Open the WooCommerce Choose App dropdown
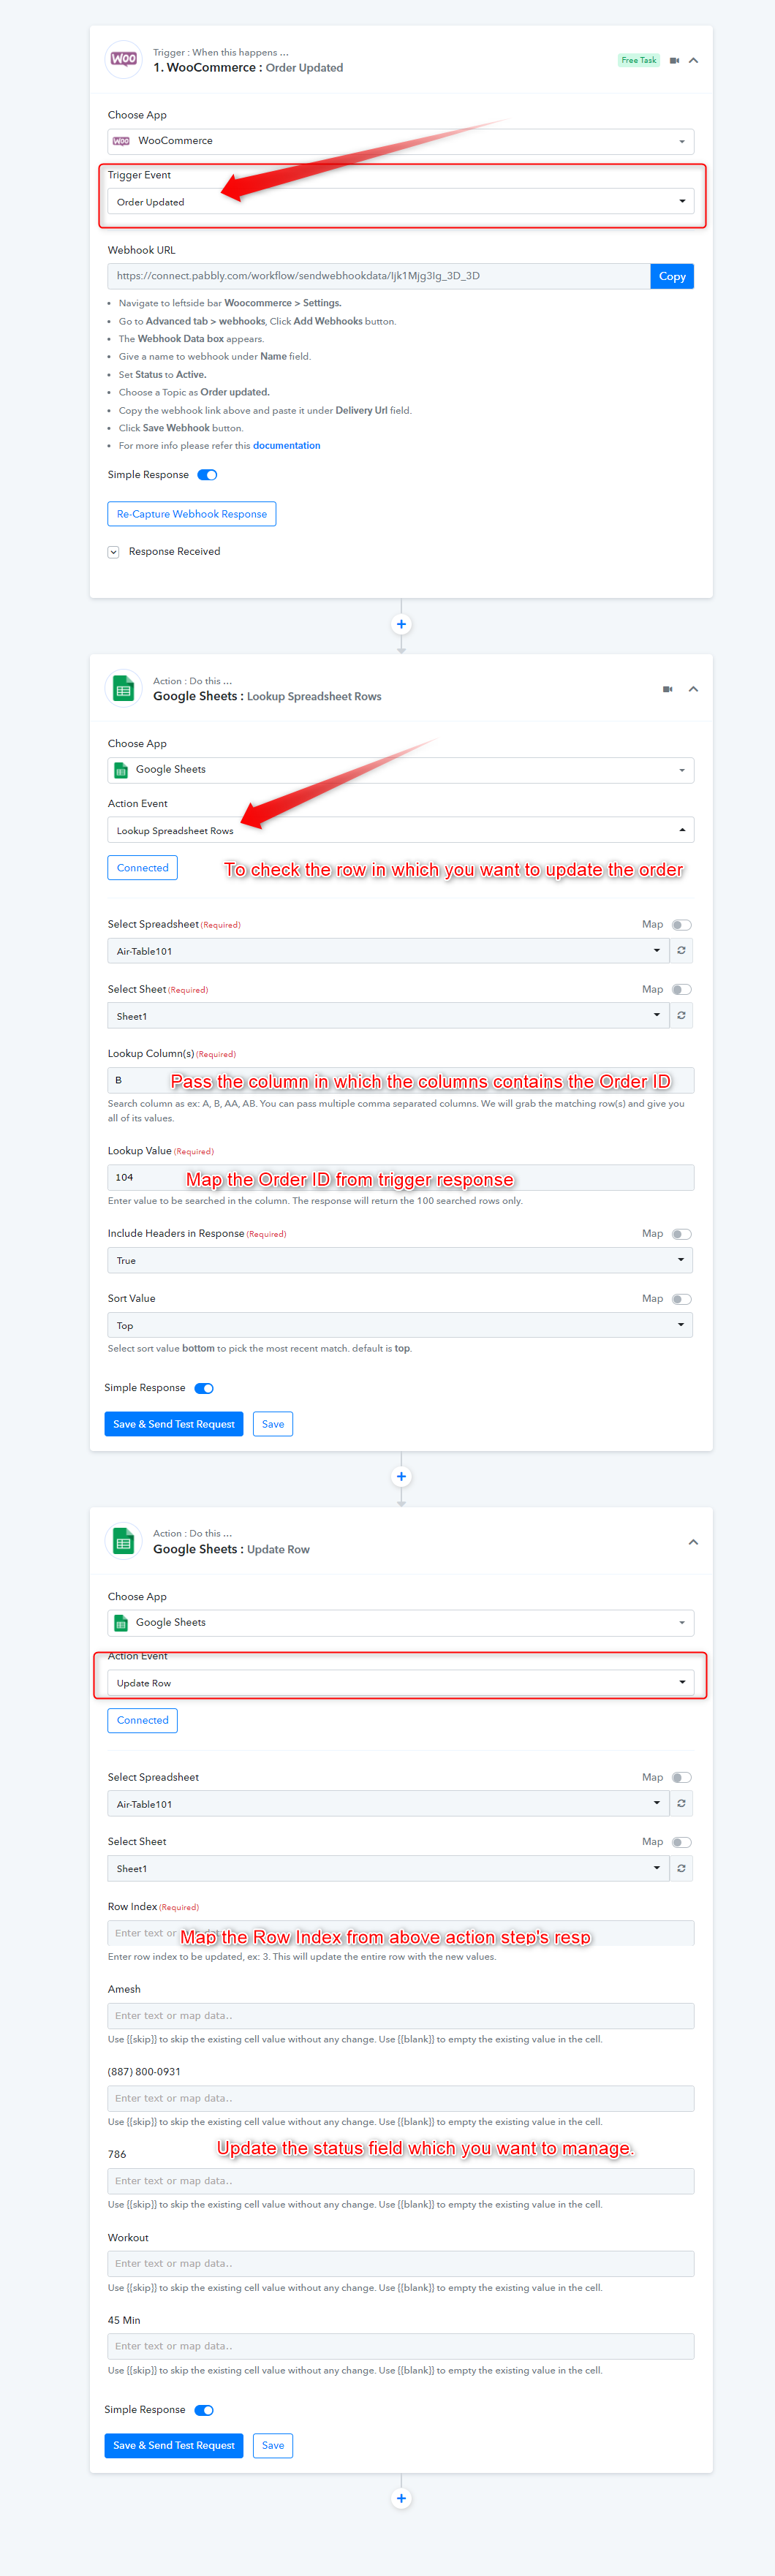Screen dimensions: 775x2576 coord(400,141)
